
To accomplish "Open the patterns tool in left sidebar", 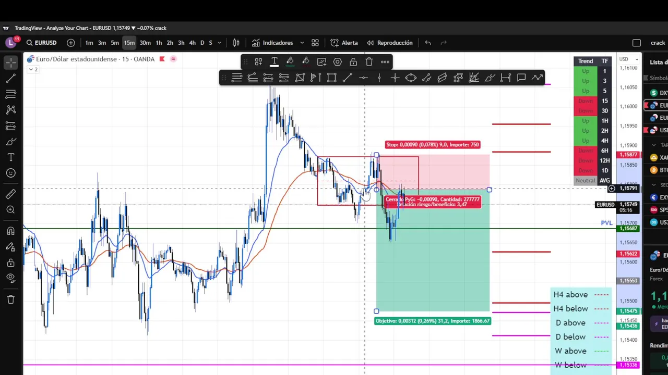I will [x=10, y=110].
